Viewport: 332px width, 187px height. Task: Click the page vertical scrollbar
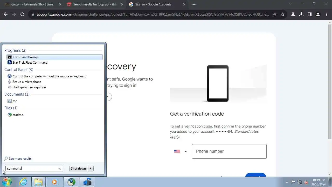tap(330, 82)
